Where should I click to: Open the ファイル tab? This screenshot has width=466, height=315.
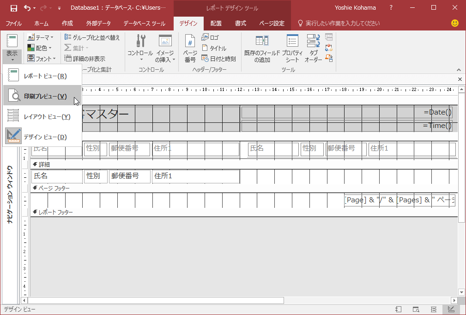pos(14,24)
